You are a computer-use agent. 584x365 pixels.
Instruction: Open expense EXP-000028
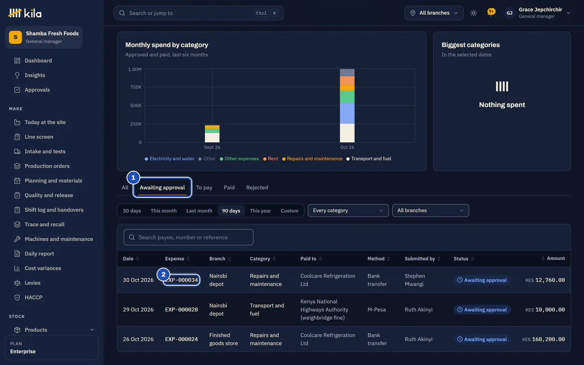point(181,309)
